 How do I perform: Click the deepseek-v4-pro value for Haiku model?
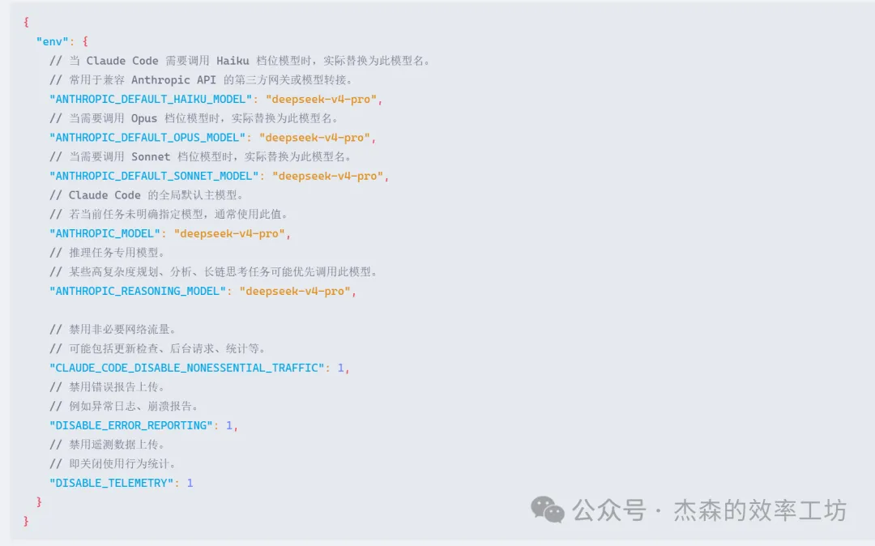pos(321,99)
